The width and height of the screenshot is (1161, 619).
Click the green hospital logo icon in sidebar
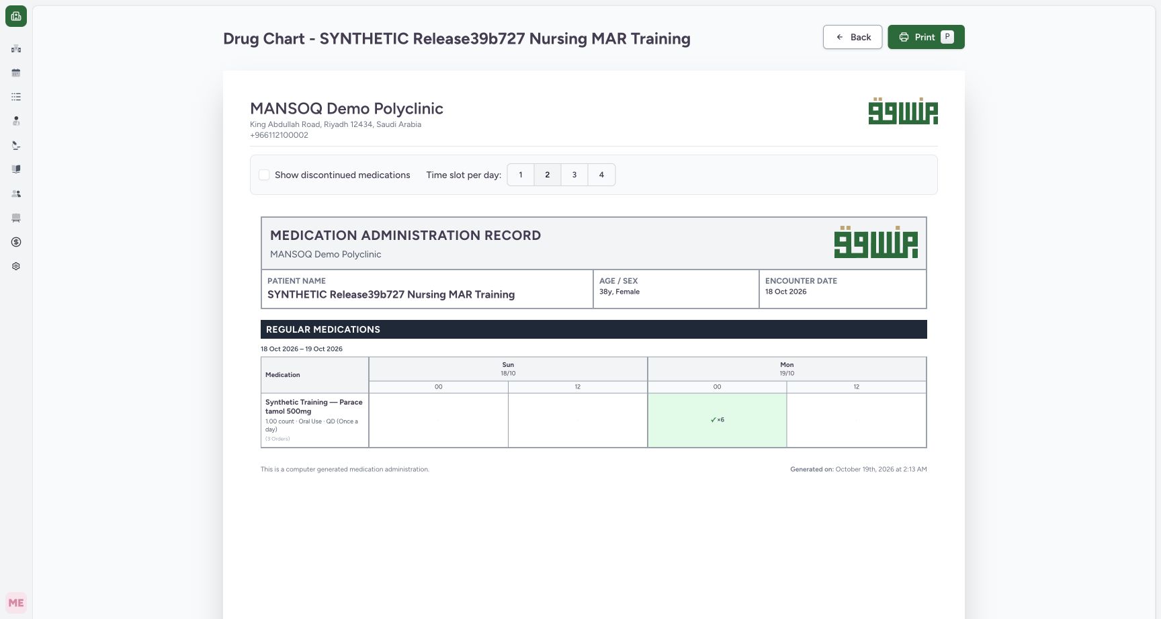[x=16, y=16]
